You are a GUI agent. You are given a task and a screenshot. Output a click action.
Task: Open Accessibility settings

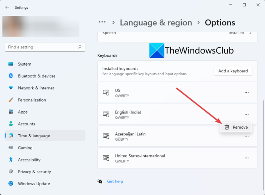click(x=29, y=160)
